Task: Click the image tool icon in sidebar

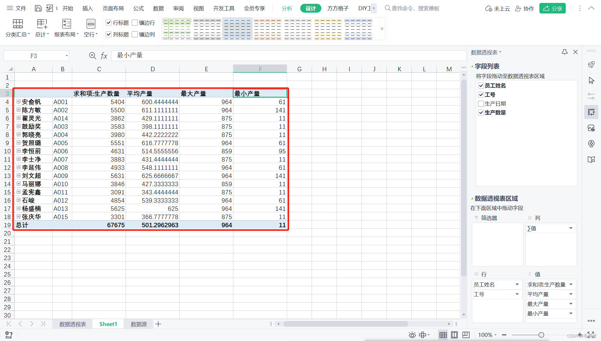Action: (591, 128)
